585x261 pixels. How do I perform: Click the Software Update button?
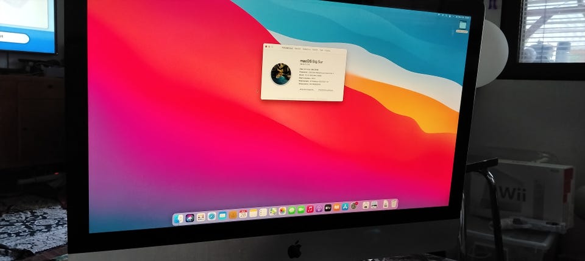[x=325, y=90]
